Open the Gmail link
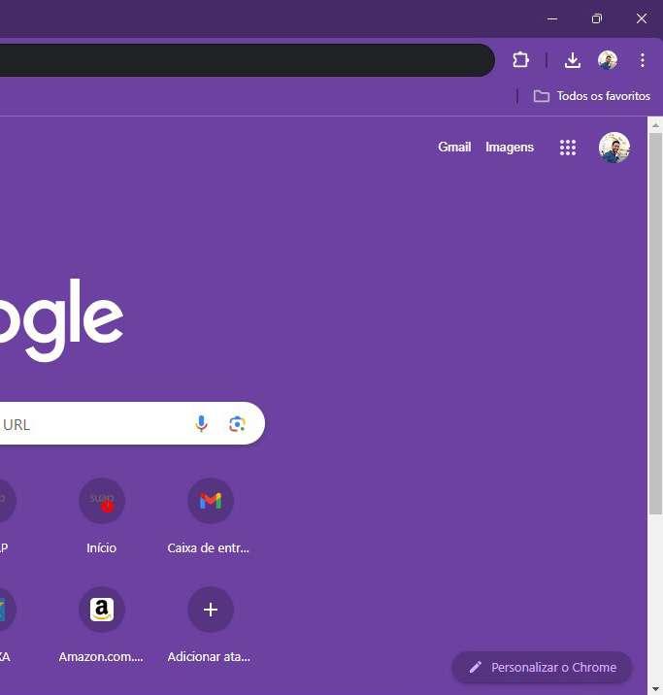The width and height of the screenshot is (663, 695). (454, 147)
